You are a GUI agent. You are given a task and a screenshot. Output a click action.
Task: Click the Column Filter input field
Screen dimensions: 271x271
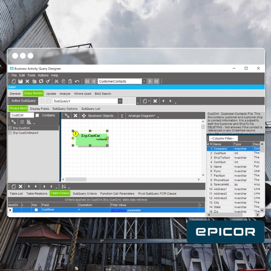click(223, 139)
